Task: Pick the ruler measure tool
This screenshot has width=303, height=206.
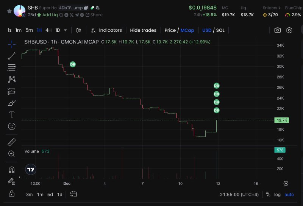Action: click(12, 142)
